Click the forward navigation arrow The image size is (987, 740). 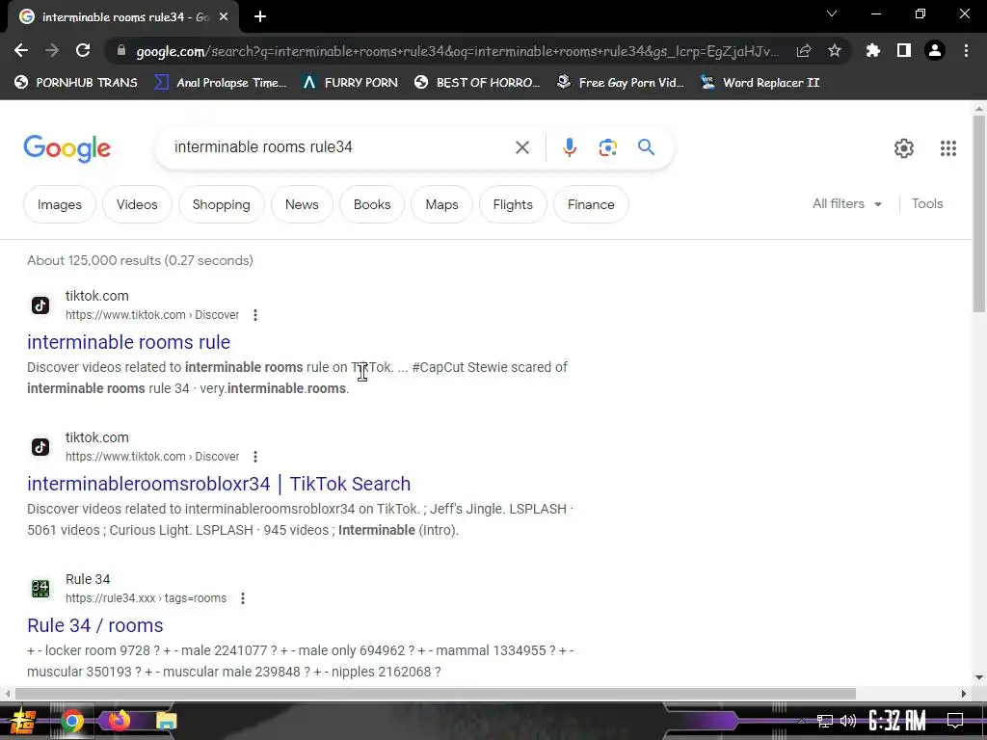tap(52, 50)
